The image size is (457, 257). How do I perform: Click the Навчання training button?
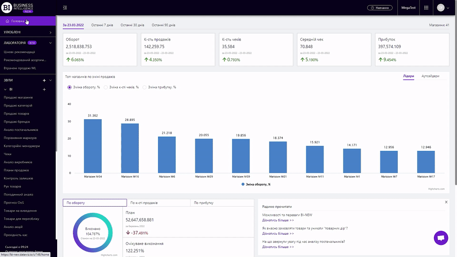[x=380, y=8]
